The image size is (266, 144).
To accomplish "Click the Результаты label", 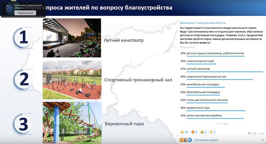I will coord(188,47).
